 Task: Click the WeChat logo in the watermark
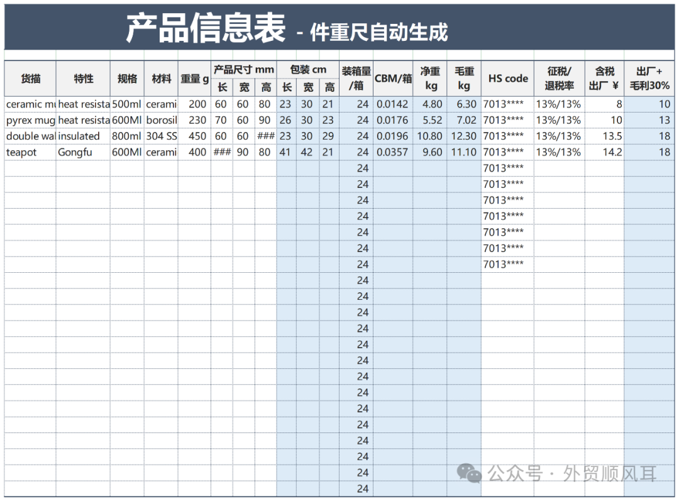click(x=470, y=473)
